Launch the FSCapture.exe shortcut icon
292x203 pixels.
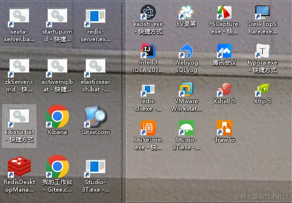pyautogui.click(x=224, y=12)
